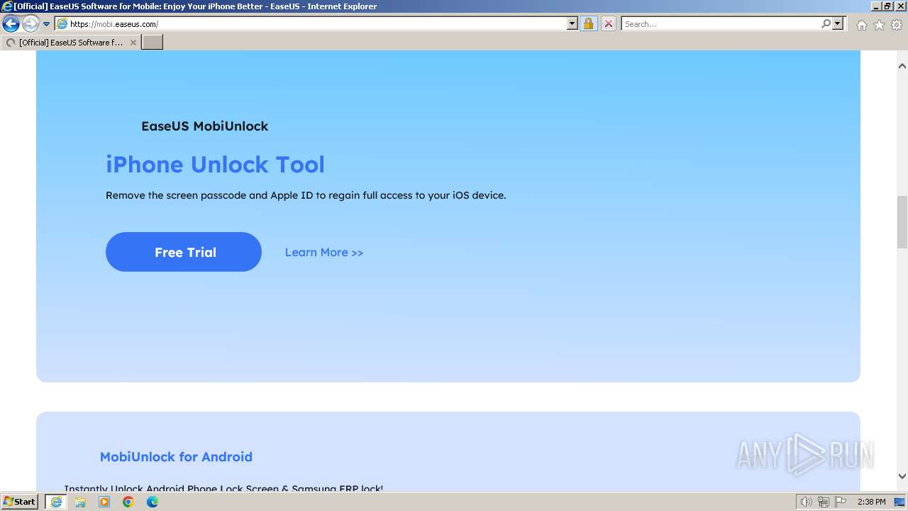Click Internet Explorer taskbar icon
This screenshot has width=908, height=511.
[x=55, y=502]
